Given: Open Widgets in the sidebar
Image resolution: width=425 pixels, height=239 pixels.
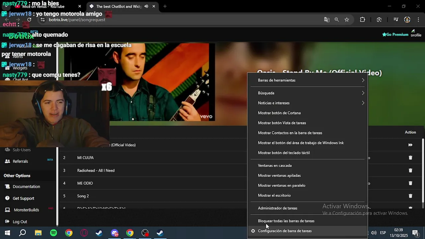Looking at the screenshot, I should (20, 68).
